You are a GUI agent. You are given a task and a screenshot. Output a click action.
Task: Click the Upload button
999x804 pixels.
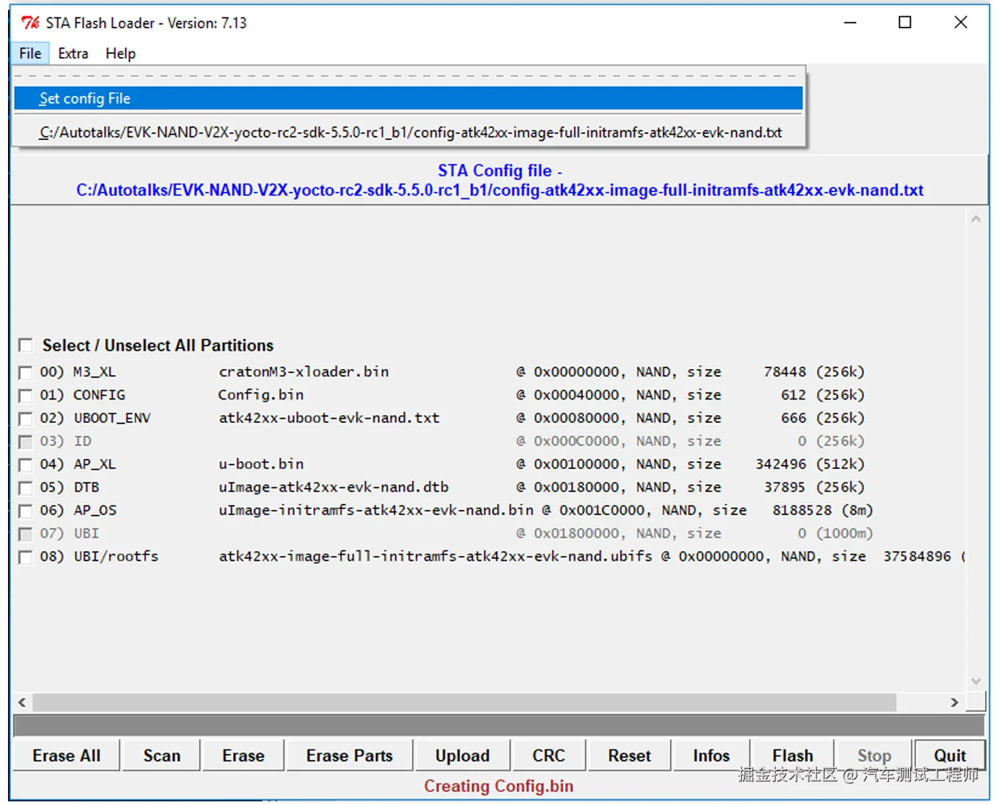[462, 755]
